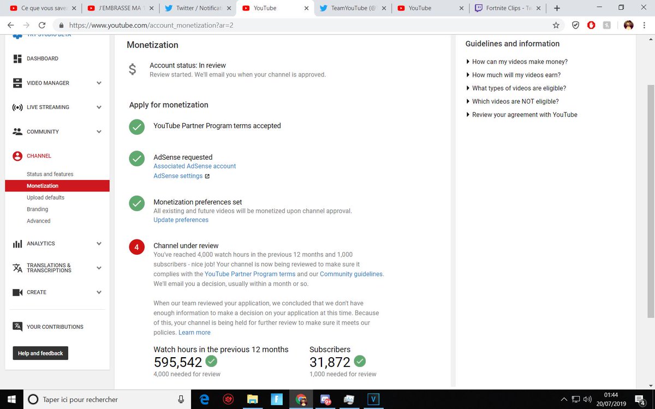Expand the Community menu chevron

99,131
